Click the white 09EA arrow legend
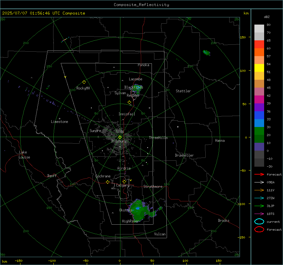283x265 pixels. (259, 182)
